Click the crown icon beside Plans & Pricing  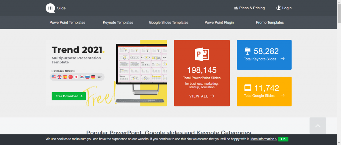click(x=236, y=8)
